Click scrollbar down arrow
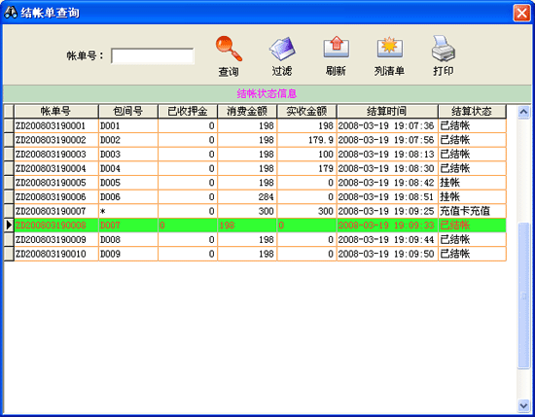The image size is (535, 417). pyautogui.click(x=523, y=405)
